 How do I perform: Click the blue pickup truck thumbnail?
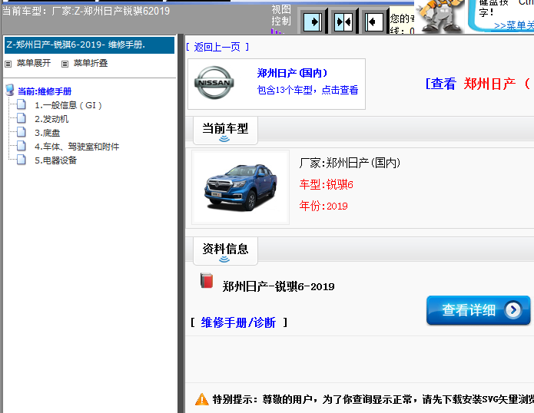click(x=240, y=187)
